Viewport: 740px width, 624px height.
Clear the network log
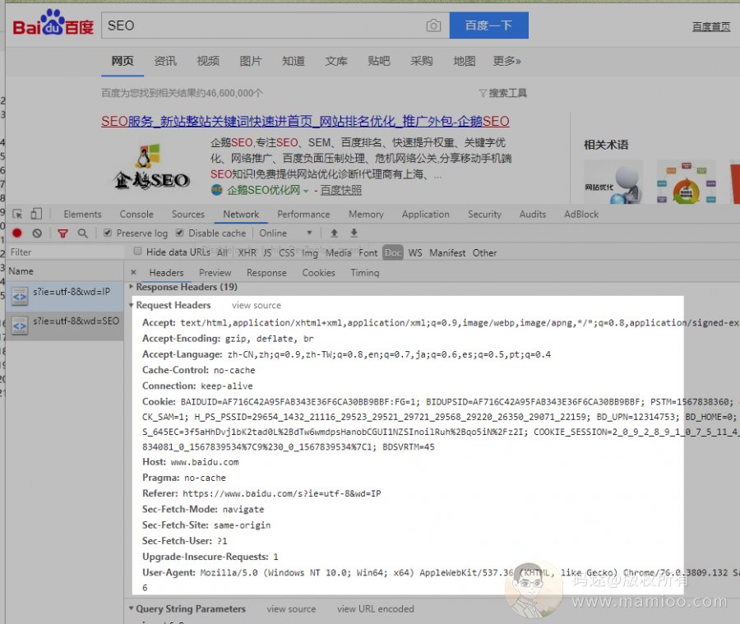(x=37, y=233)
